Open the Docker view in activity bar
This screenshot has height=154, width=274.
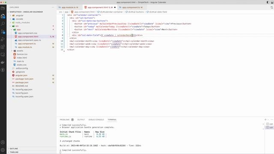click(x=3, y=62)
